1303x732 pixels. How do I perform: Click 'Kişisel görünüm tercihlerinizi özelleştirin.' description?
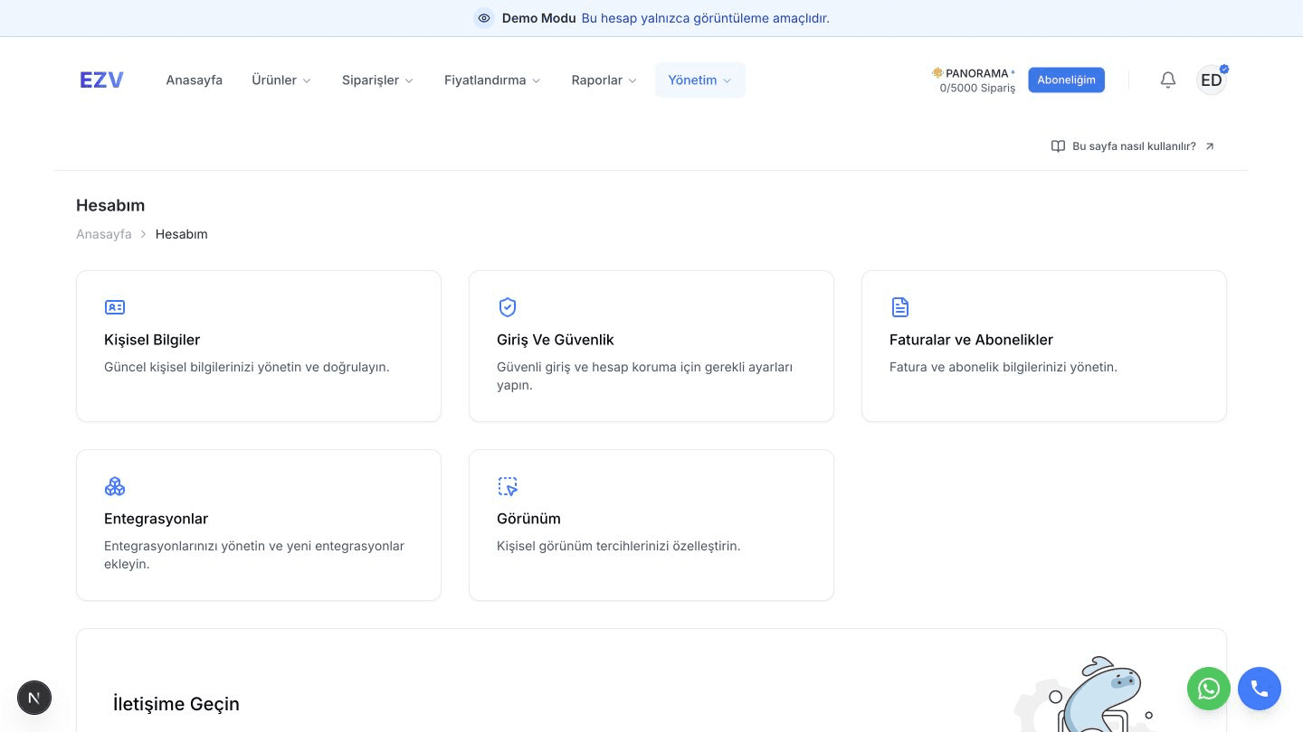(x=619, y=546)
